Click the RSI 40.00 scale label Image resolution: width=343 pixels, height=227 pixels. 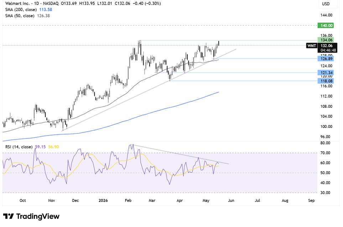pos(325,183)
